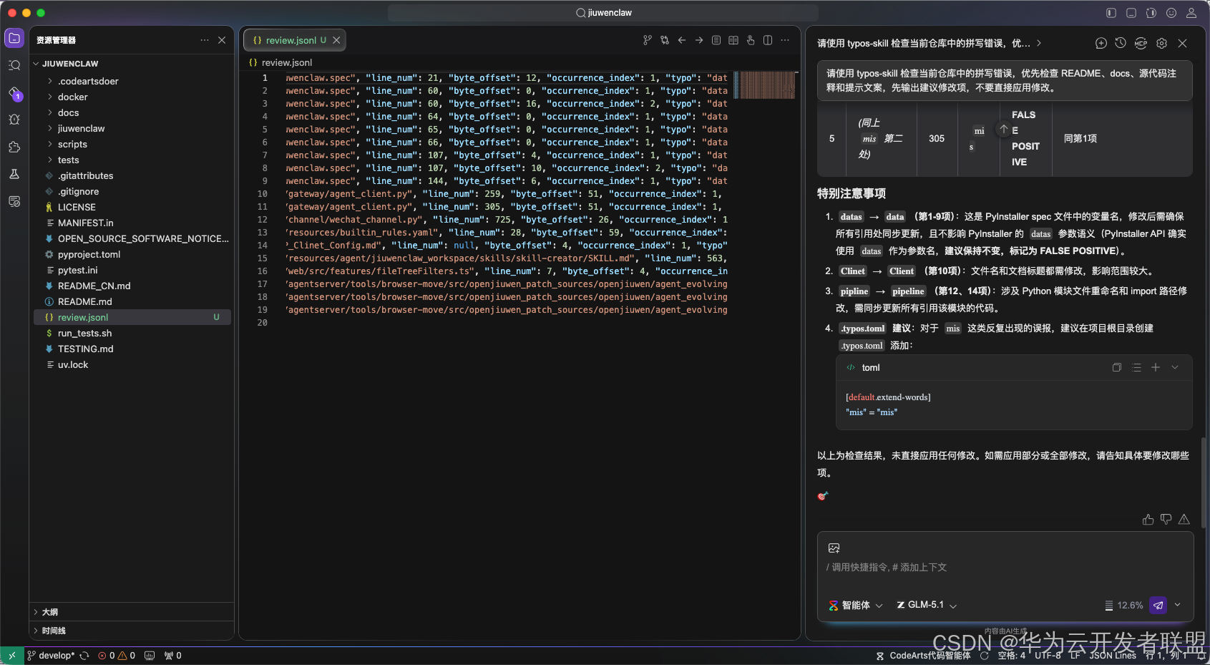Toggle word wrap in the toml code block

coord(1137,367)
